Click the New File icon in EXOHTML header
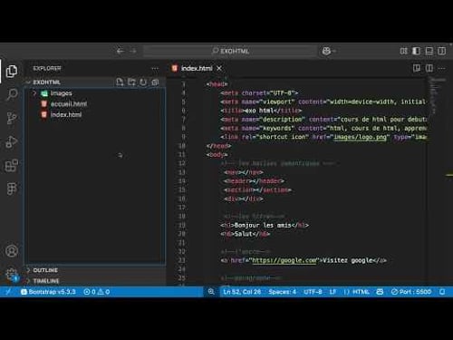Image resolution: width=453 pixels, height=340 pixels. [120, 83]
